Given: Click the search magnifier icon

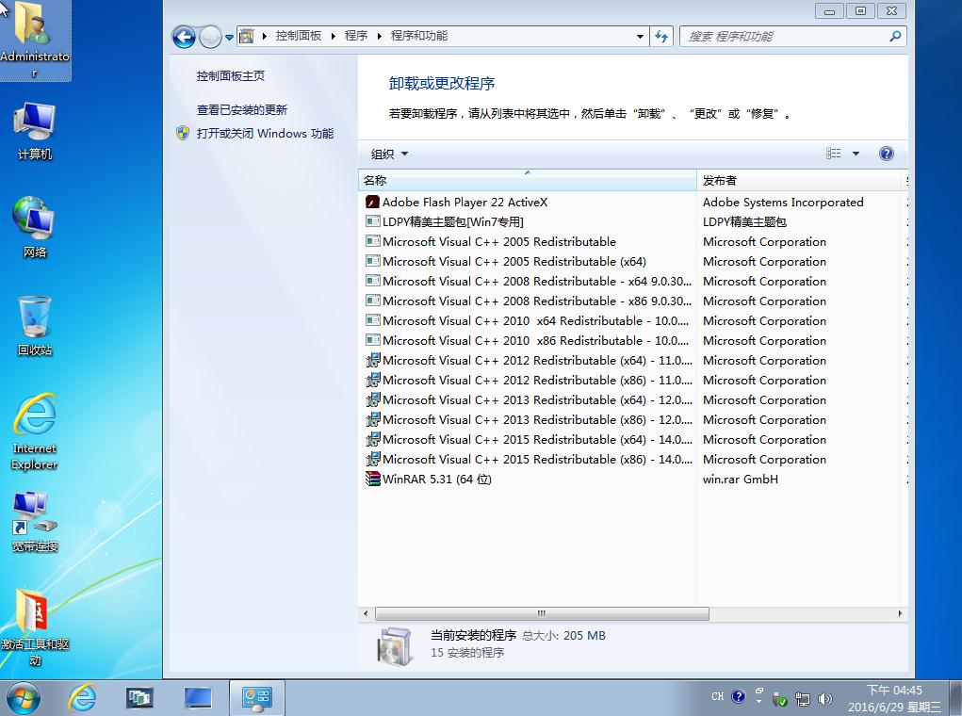Looking at the screenshot, I should (895, 36).
